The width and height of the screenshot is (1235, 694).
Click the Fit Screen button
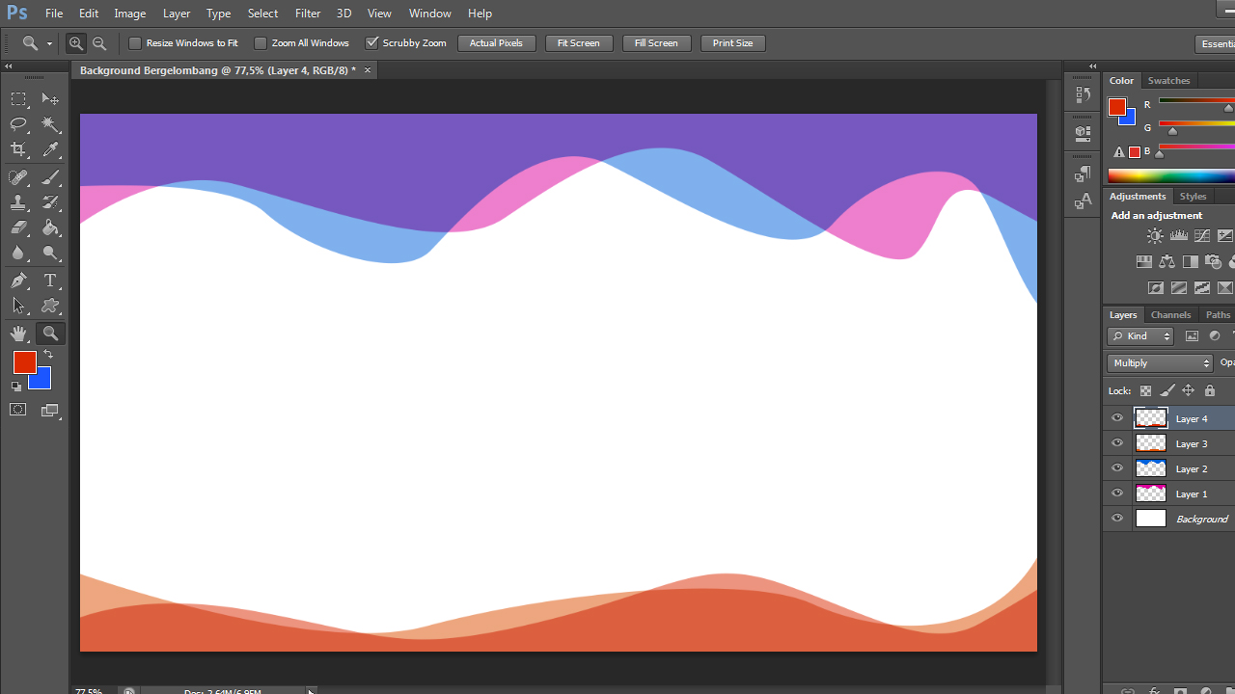[578, 42]
